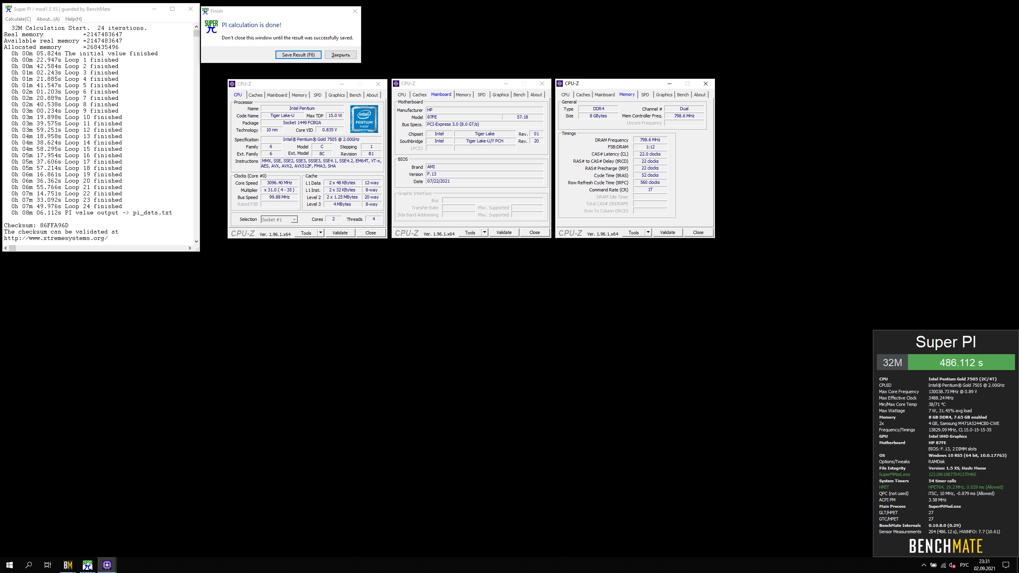
Task: Open SPD tab in first CPU-Z window
Action: tap(317, 95)
